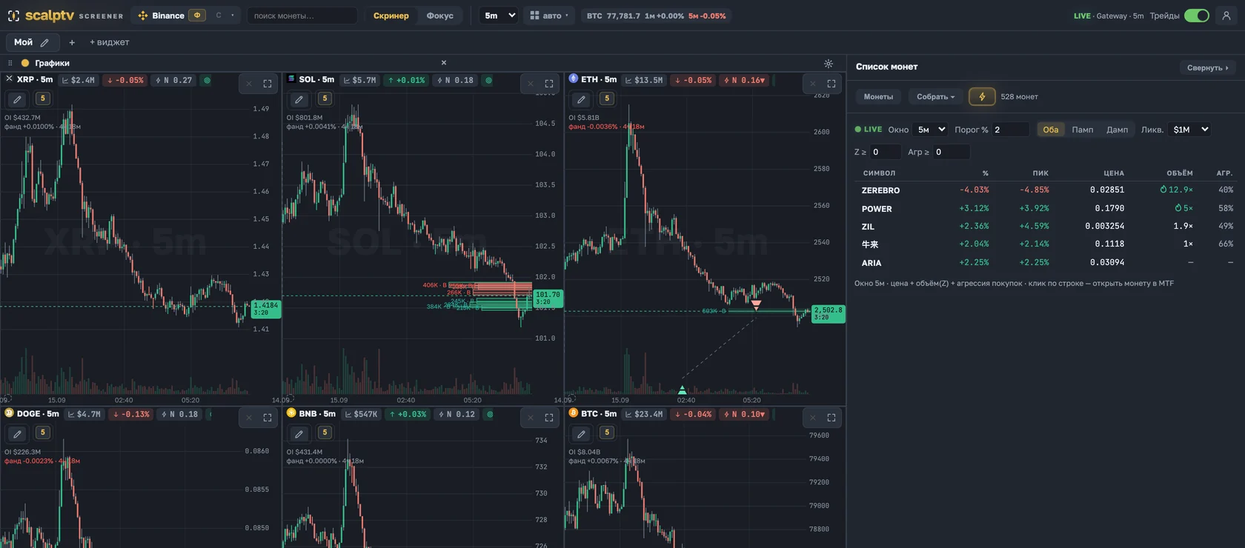Expand the XRP chart to fullscreen
1245x548 pixels.
[268, 84]
